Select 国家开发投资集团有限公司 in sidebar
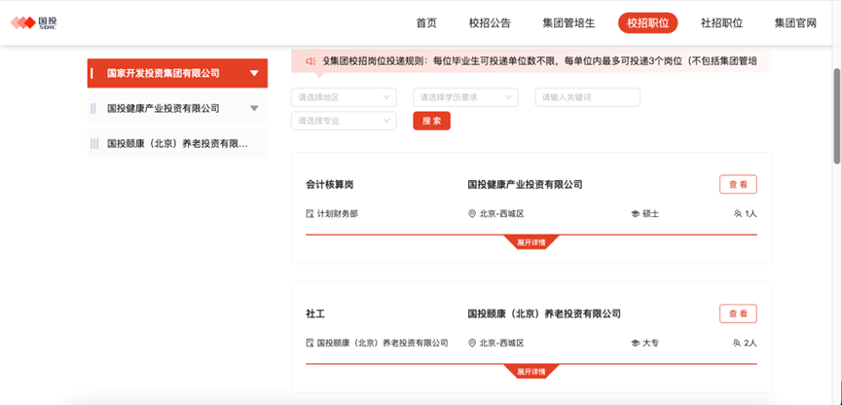The height and width of the screenshot is (405, 842). click(x=177, y=73)
